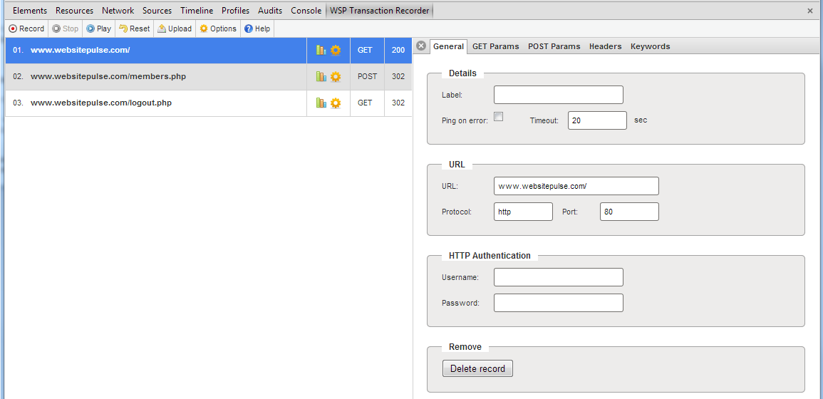
Task: Click the Protocol field showing http
Action: pyautogui.click(x=523, y=212)
